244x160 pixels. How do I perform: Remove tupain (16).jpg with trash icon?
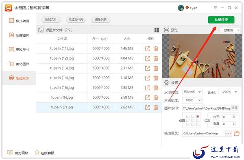pyautogui.click(x=156, y=88)
